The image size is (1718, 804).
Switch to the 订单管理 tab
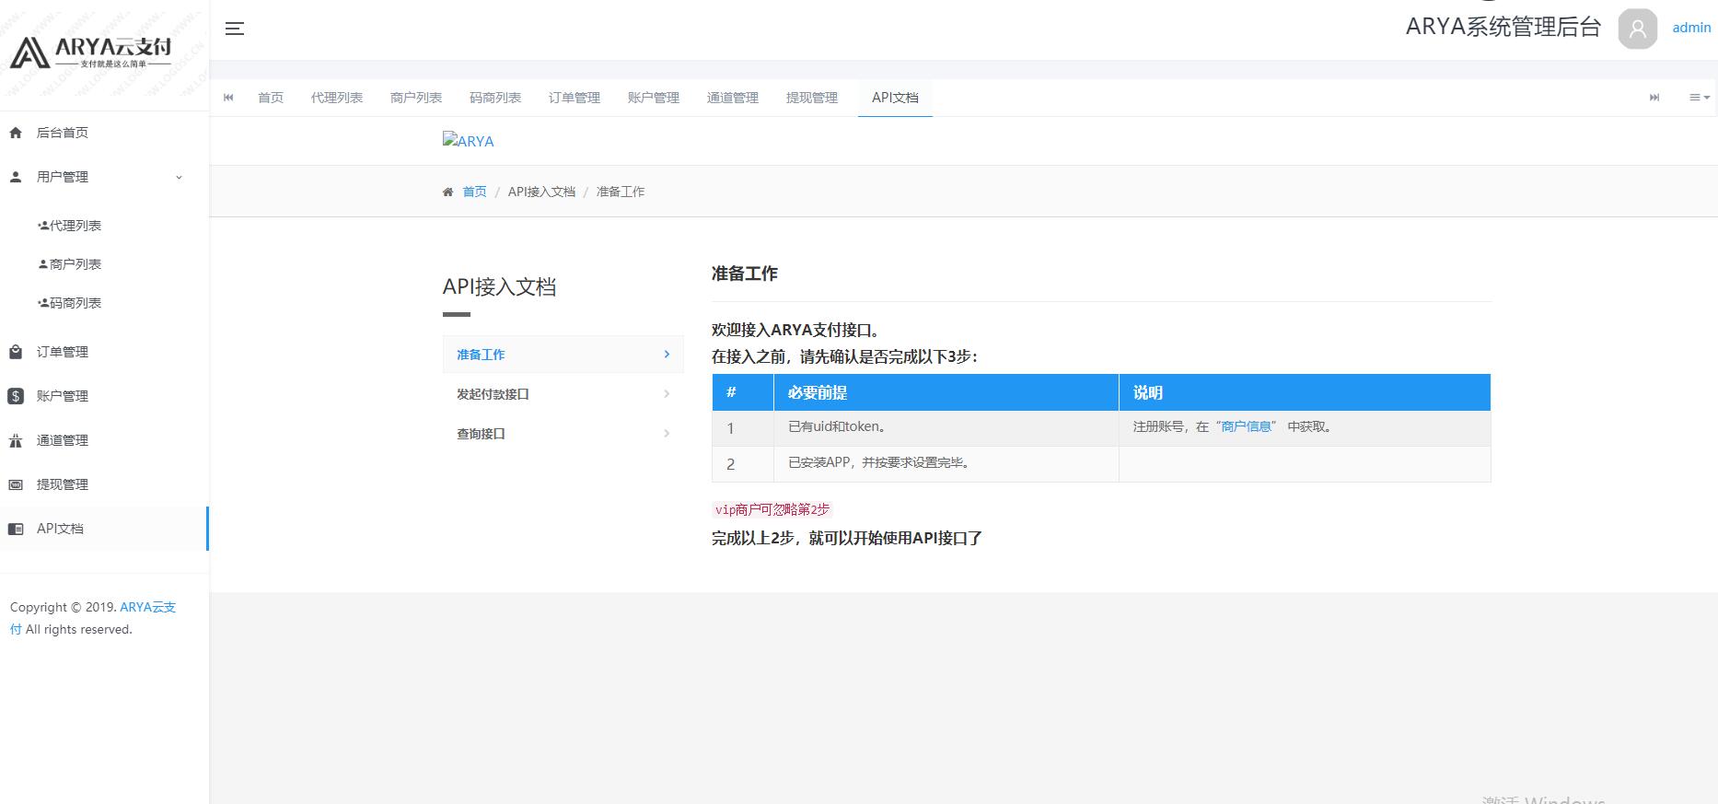click(x=574, y=98)
